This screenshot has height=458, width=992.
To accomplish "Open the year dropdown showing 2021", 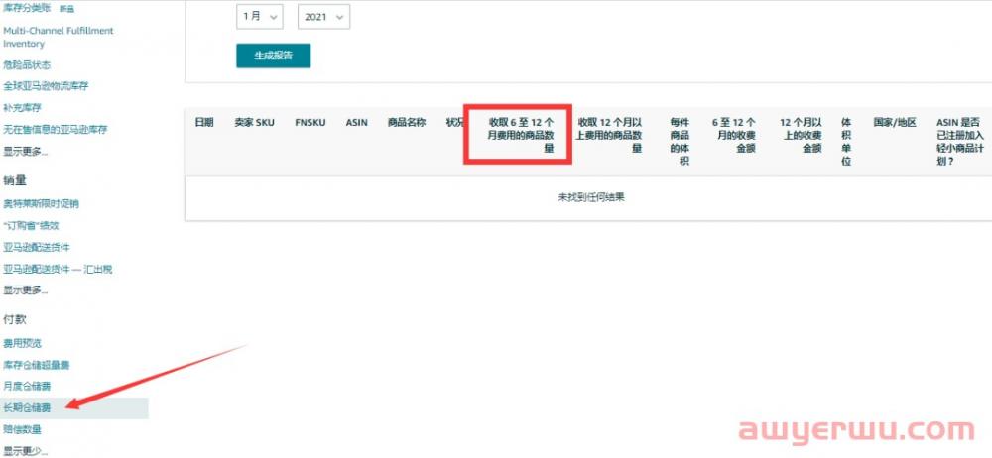I will point(323,17).
